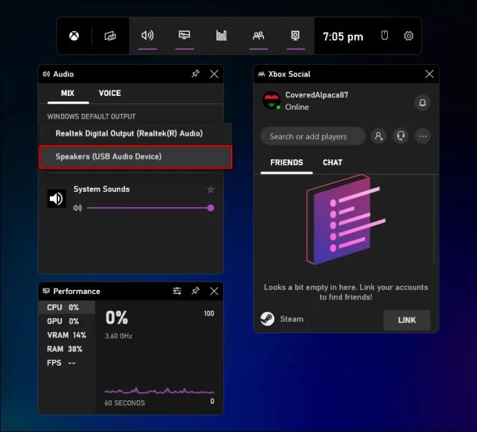Click the Online status text

coord(297,107)
